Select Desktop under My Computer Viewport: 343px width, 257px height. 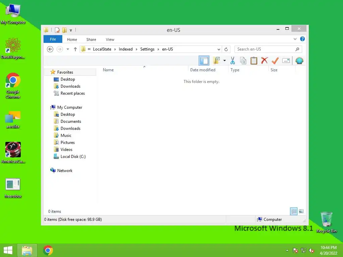pyautogui.click(x=68, y=114)
